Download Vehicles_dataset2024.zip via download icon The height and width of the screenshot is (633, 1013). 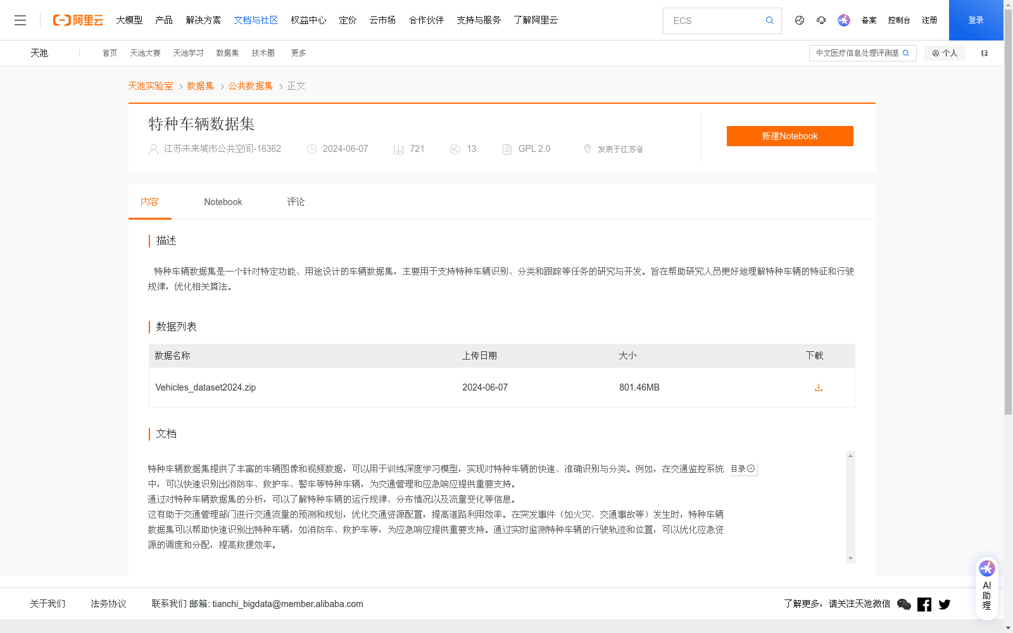pos(819,387)
